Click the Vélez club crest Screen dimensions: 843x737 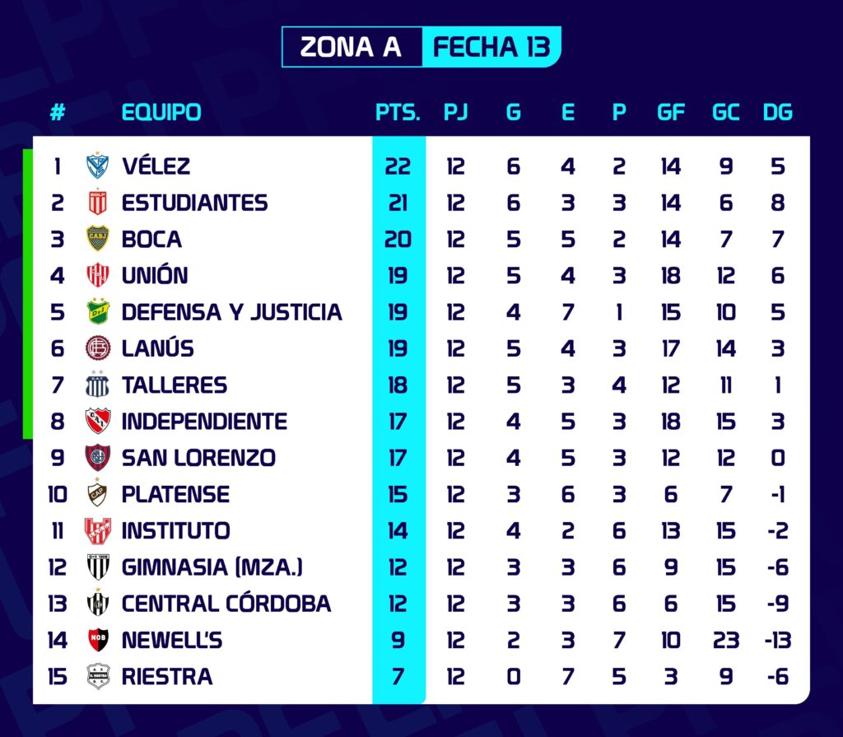98,166
